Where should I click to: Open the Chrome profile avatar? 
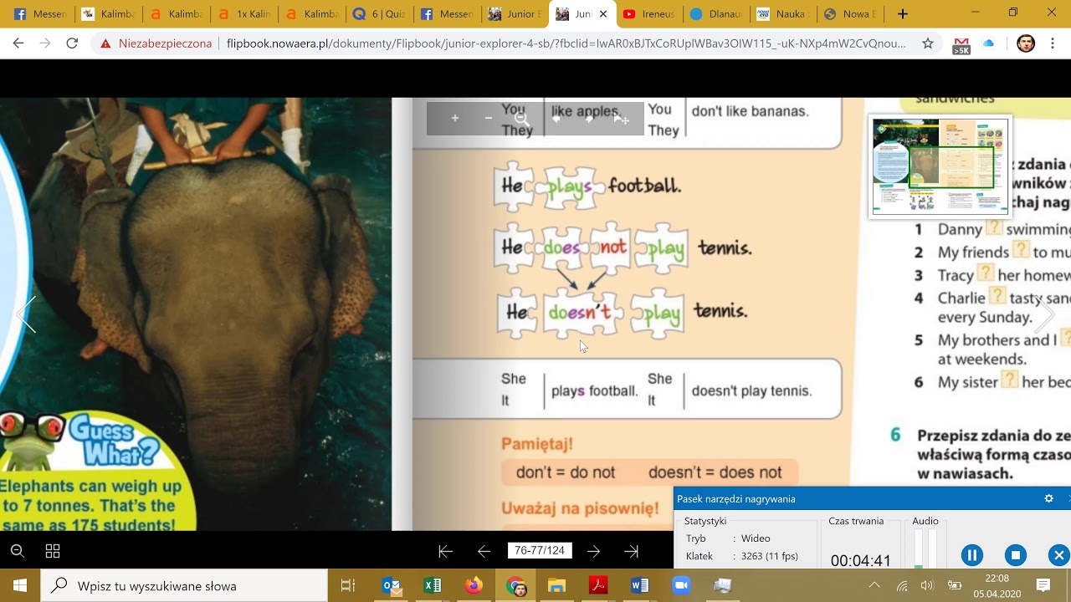[1026, 43]
